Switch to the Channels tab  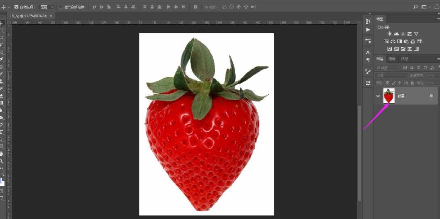point(392,59)
